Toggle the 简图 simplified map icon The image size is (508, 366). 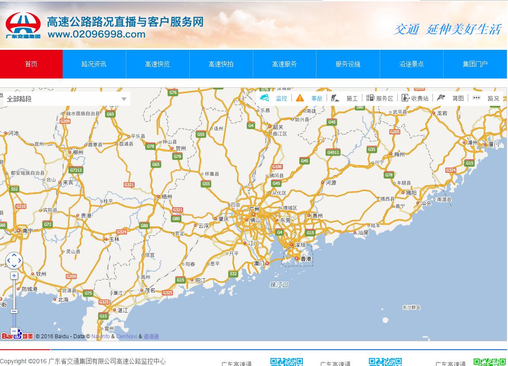pos(441,98)
